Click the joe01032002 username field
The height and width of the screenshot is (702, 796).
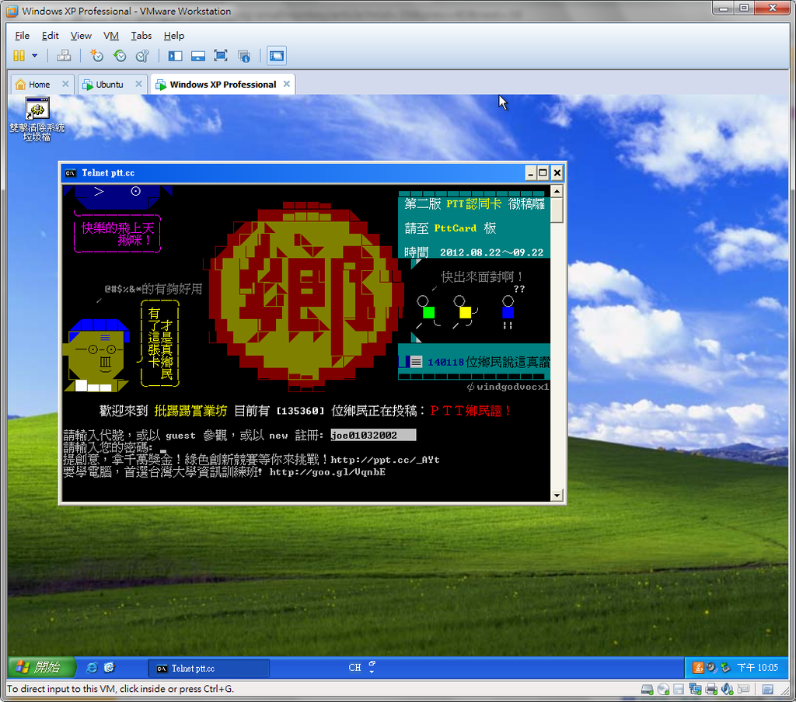pyautogui.click(x=373, y=435)
